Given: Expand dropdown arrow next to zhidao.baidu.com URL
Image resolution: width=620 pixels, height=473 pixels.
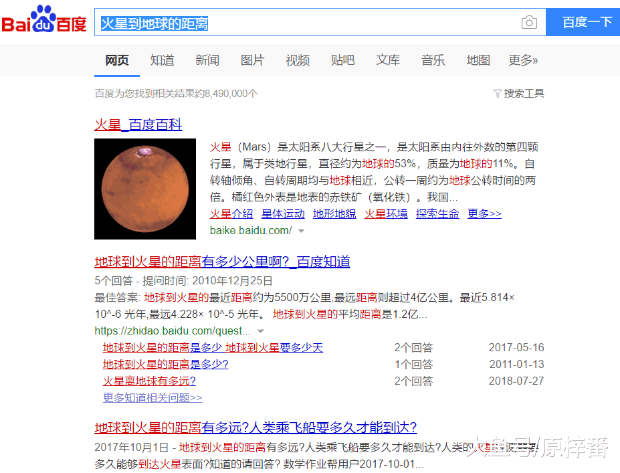Looking at the screenshot, I should click(x=260, y=331).
